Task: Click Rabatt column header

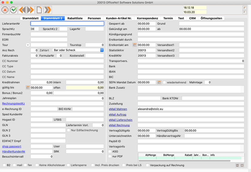Action: coord(184,155)
